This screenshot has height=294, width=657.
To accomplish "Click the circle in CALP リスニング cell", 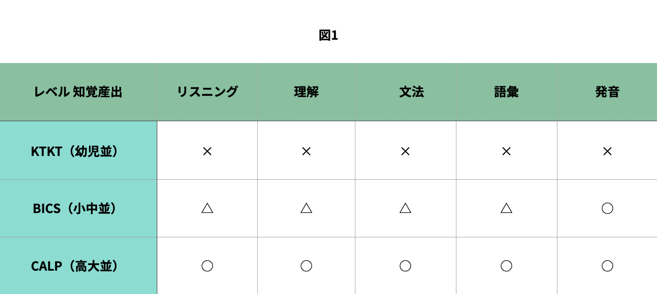I will 207,266.
